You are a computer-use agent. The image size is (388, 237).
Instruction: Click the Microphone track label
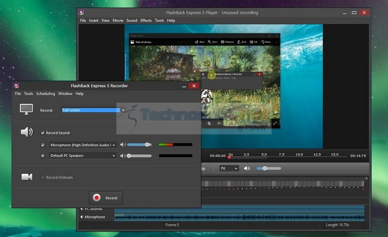tap(95, 217)
